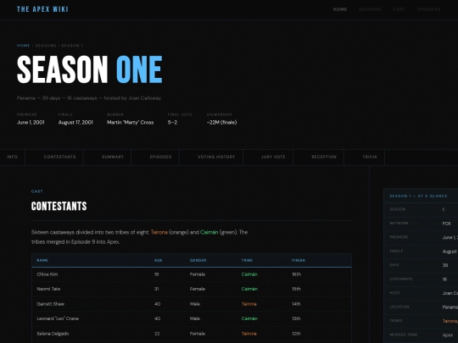Open Cast in top navigation
Screen dimensions: 458x343
399,9
